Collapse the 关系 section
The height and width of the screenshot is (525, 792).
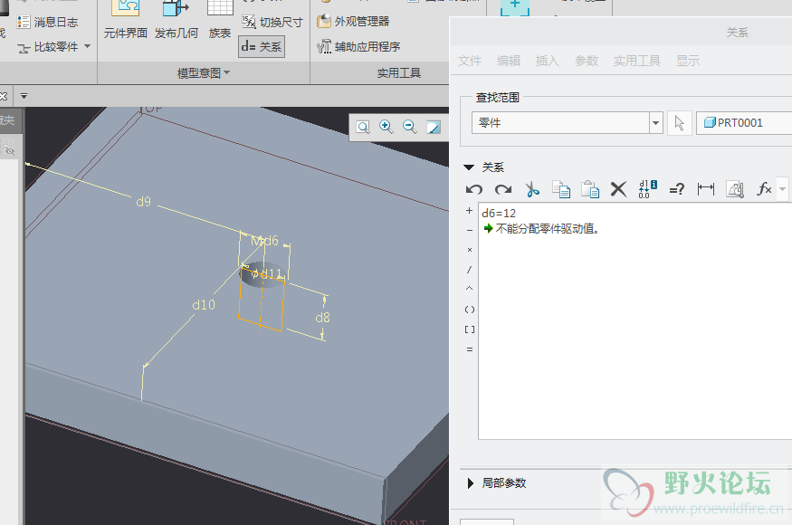click(469, 167)
